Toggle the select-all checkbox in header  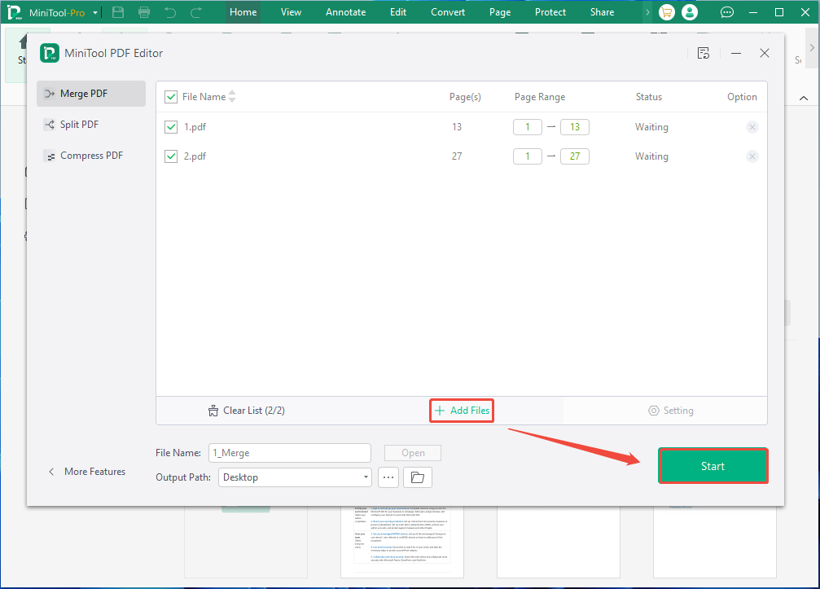pos(170,96)
